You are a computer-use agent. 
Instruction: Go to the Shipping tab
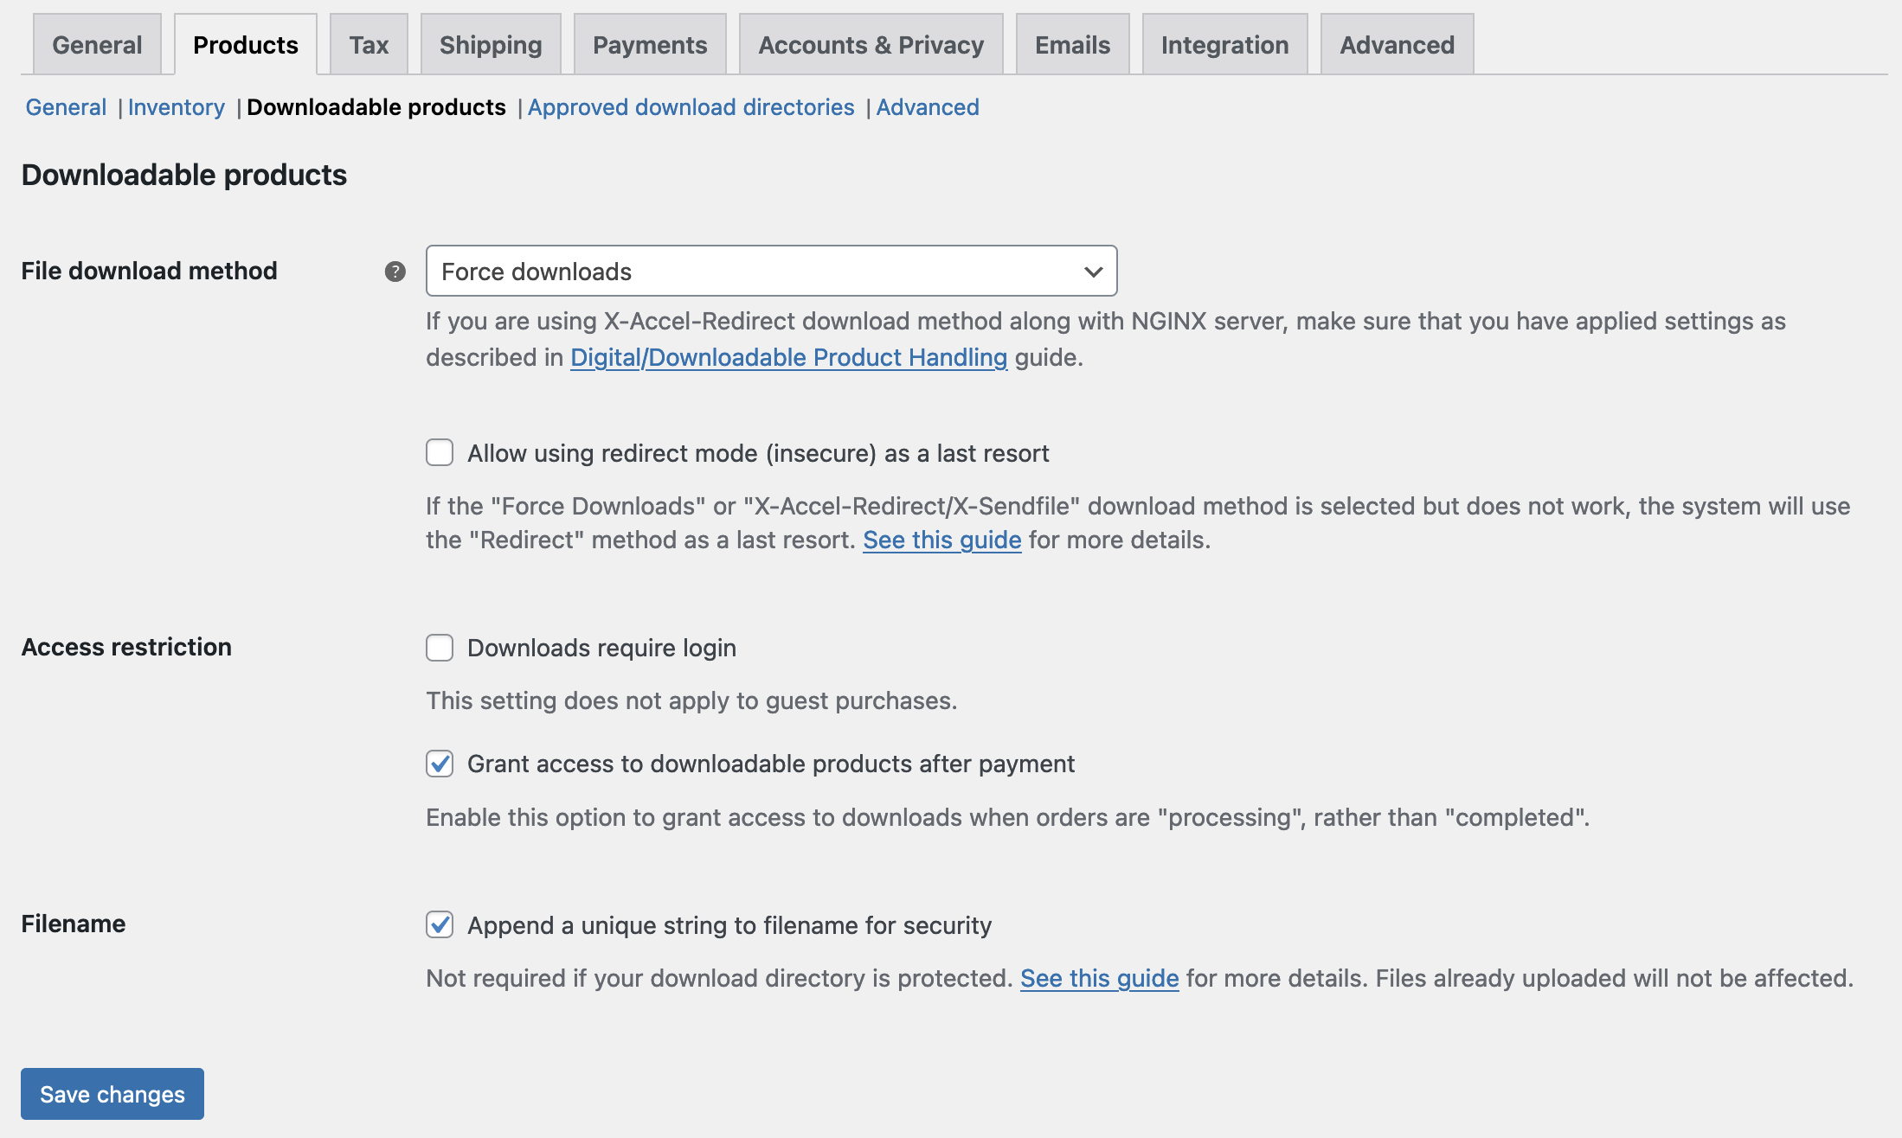tap(491, 45)
